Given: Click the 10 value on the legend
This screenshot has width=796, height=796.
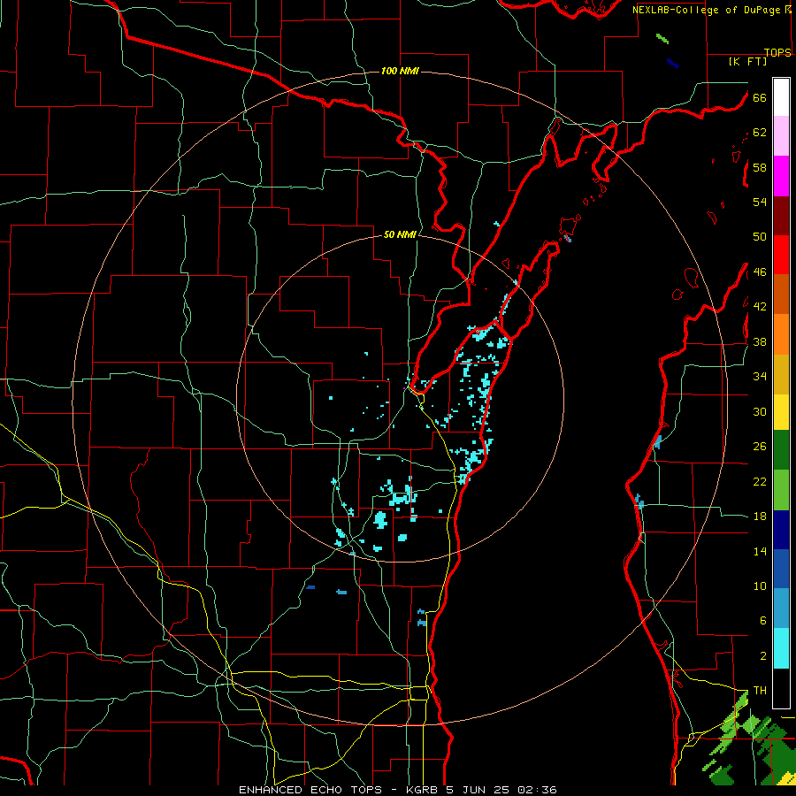Looking at the screenshot, I should click(760, 586).
